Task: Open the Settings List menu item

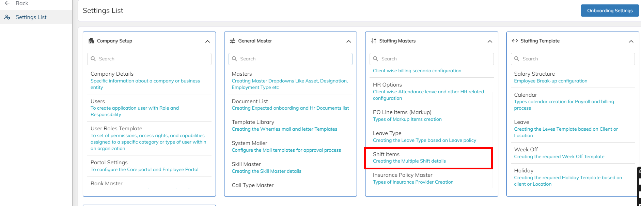Action: tap(36, 17)
